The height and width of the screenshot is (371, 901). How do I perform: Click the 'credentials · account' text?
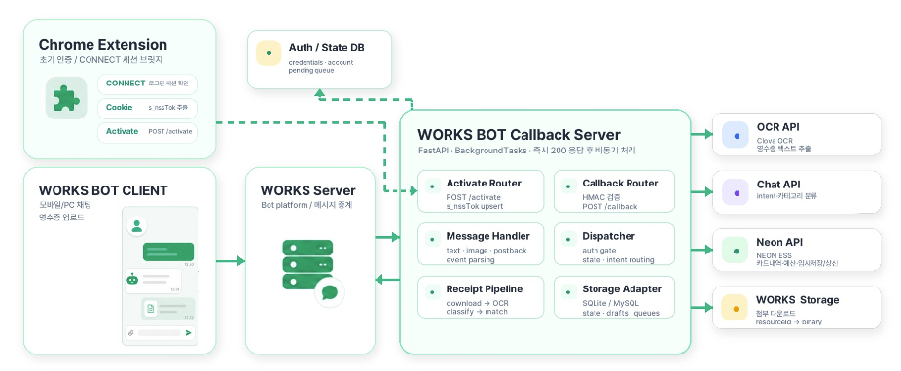pos(321,62)
